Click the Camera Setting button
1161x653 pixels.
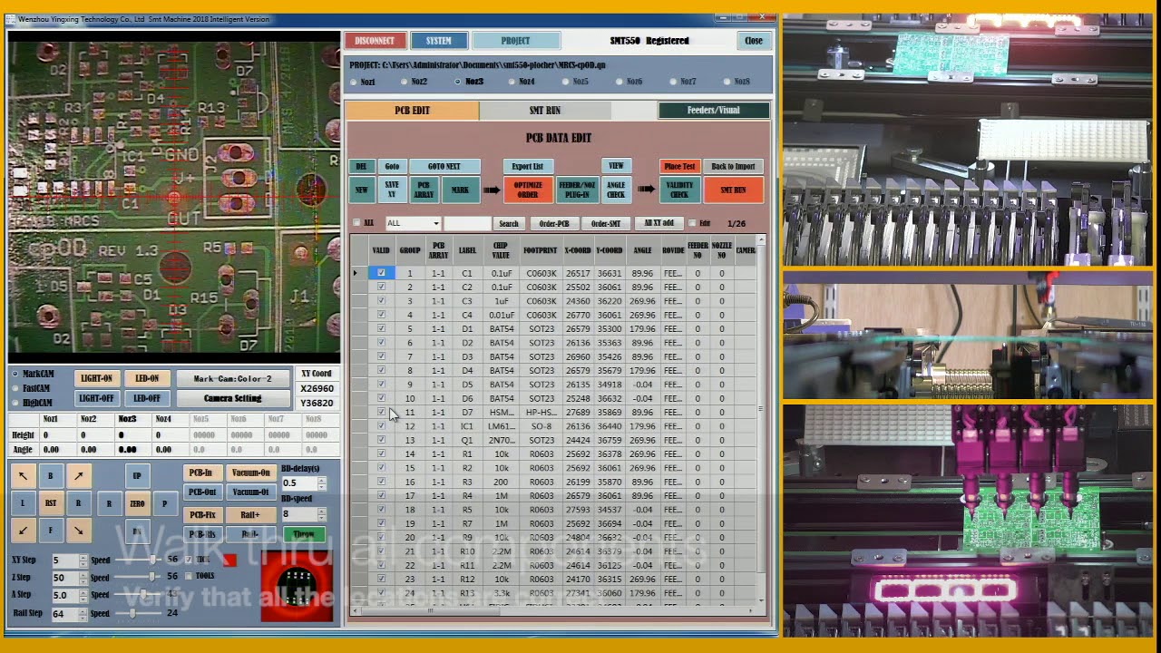[232, 398]
